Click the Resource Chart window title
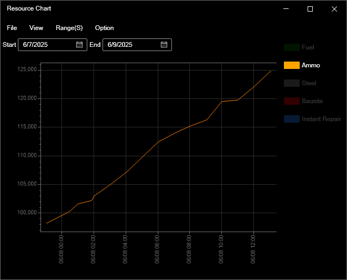 click(29, 8)
